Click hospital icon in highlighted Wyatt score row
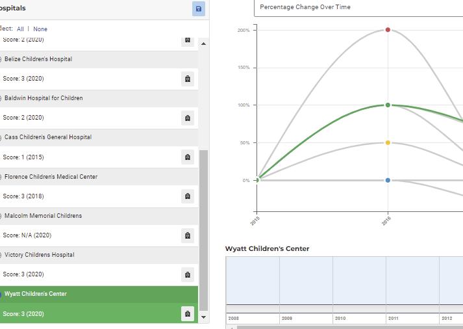This screenshot has height=329, width=463. pyautogui.click(x=188, y=314)
